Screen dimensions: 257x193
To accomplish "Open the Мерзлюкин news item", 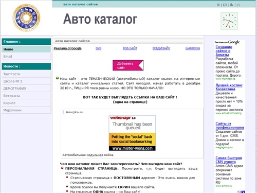I will pos(26,110).
